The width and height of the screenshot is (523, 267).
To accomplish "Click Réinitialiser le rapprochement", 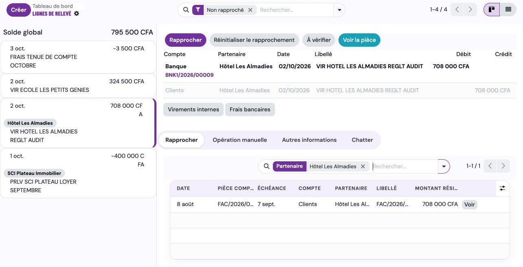I will 254,40.
